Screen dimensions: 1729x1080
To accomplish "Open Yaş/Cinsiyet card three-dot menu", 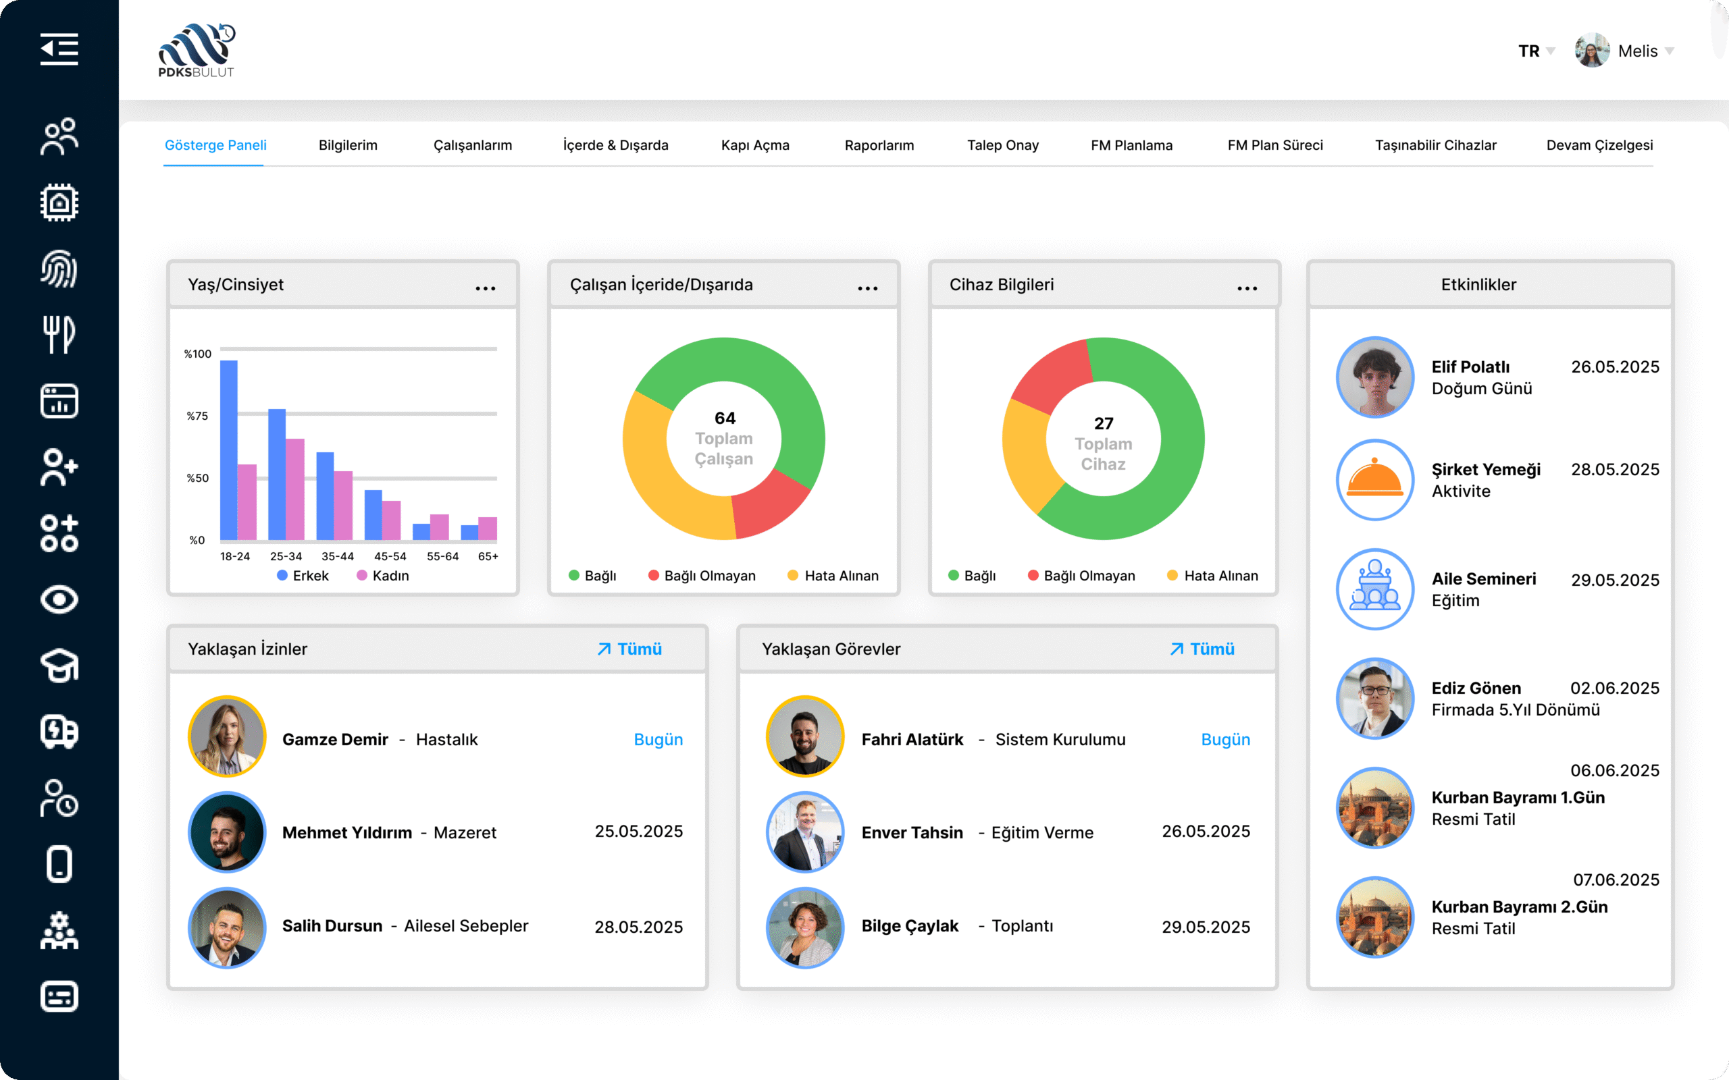I will click(485, 289).
